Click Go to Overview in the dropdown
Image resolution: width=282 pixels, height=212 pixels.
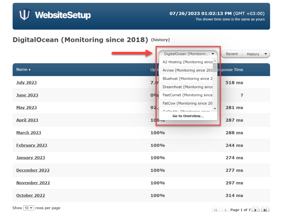188,116
